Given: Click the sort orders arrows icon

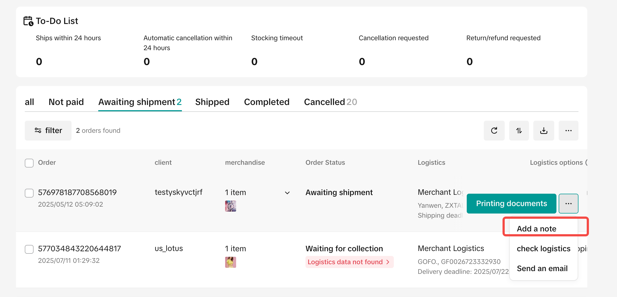Looking at the screenshot, I should (x=519, y=131).
